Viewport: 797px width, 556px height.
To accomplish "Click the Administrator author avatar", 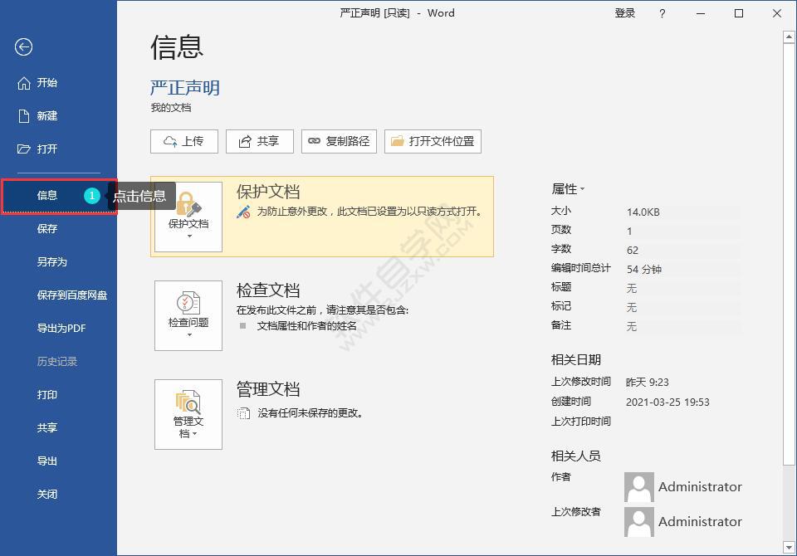I will click(638, 487).
